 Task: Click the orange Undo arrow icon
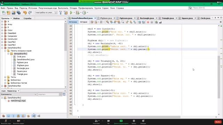click(x=25, y=13)
